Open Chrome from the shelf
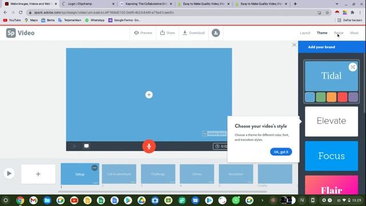366x206 pixels. tap(20, 200)
